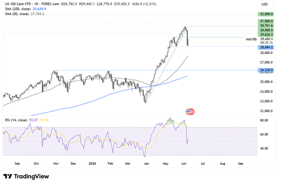281x185 pixels.
Task: Click the 32,000.0 green price label
Action: [x=266, y=14]
